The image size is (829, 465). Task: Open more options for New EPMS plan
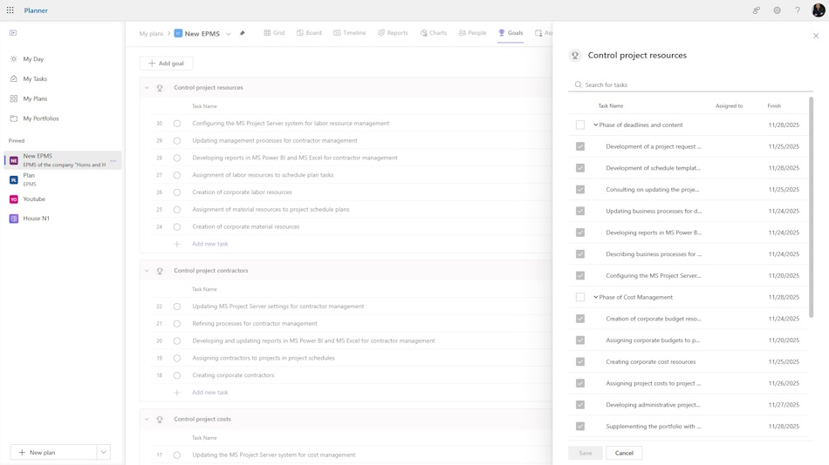coord(113,160)
